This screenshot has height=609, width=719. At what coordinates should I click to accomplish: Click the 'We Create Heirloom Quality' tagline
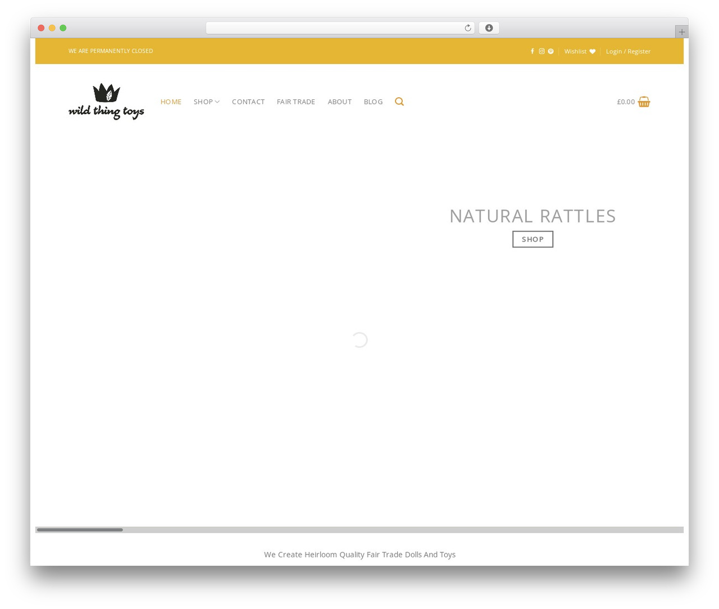click(x=359, y=555)
